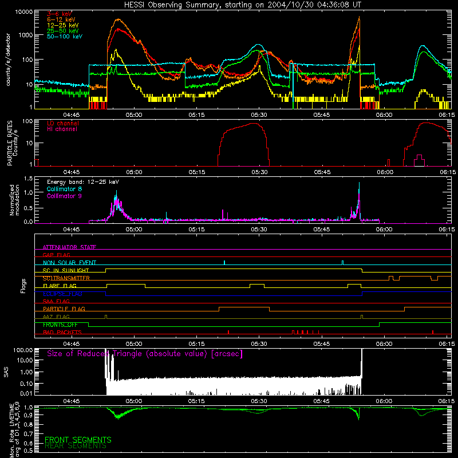This screenshot has width=458, height=458.
Task: Click the FRONT SEGMENTS legend label
Action: coord(78,440)
